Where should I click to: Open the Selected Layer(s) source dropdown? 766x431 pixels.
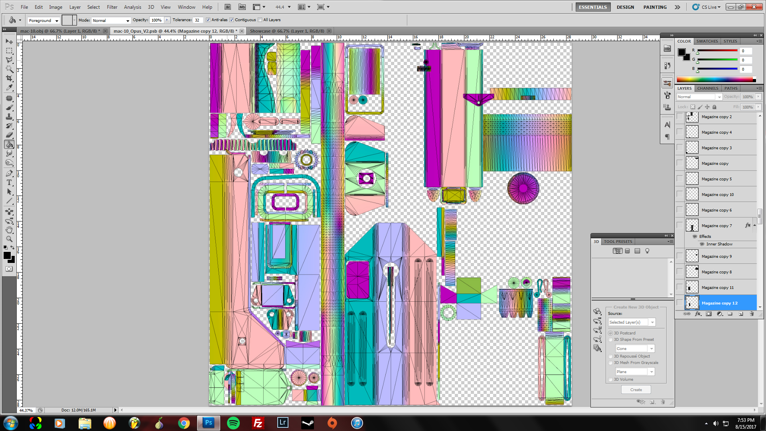click(x=632, y=322)
